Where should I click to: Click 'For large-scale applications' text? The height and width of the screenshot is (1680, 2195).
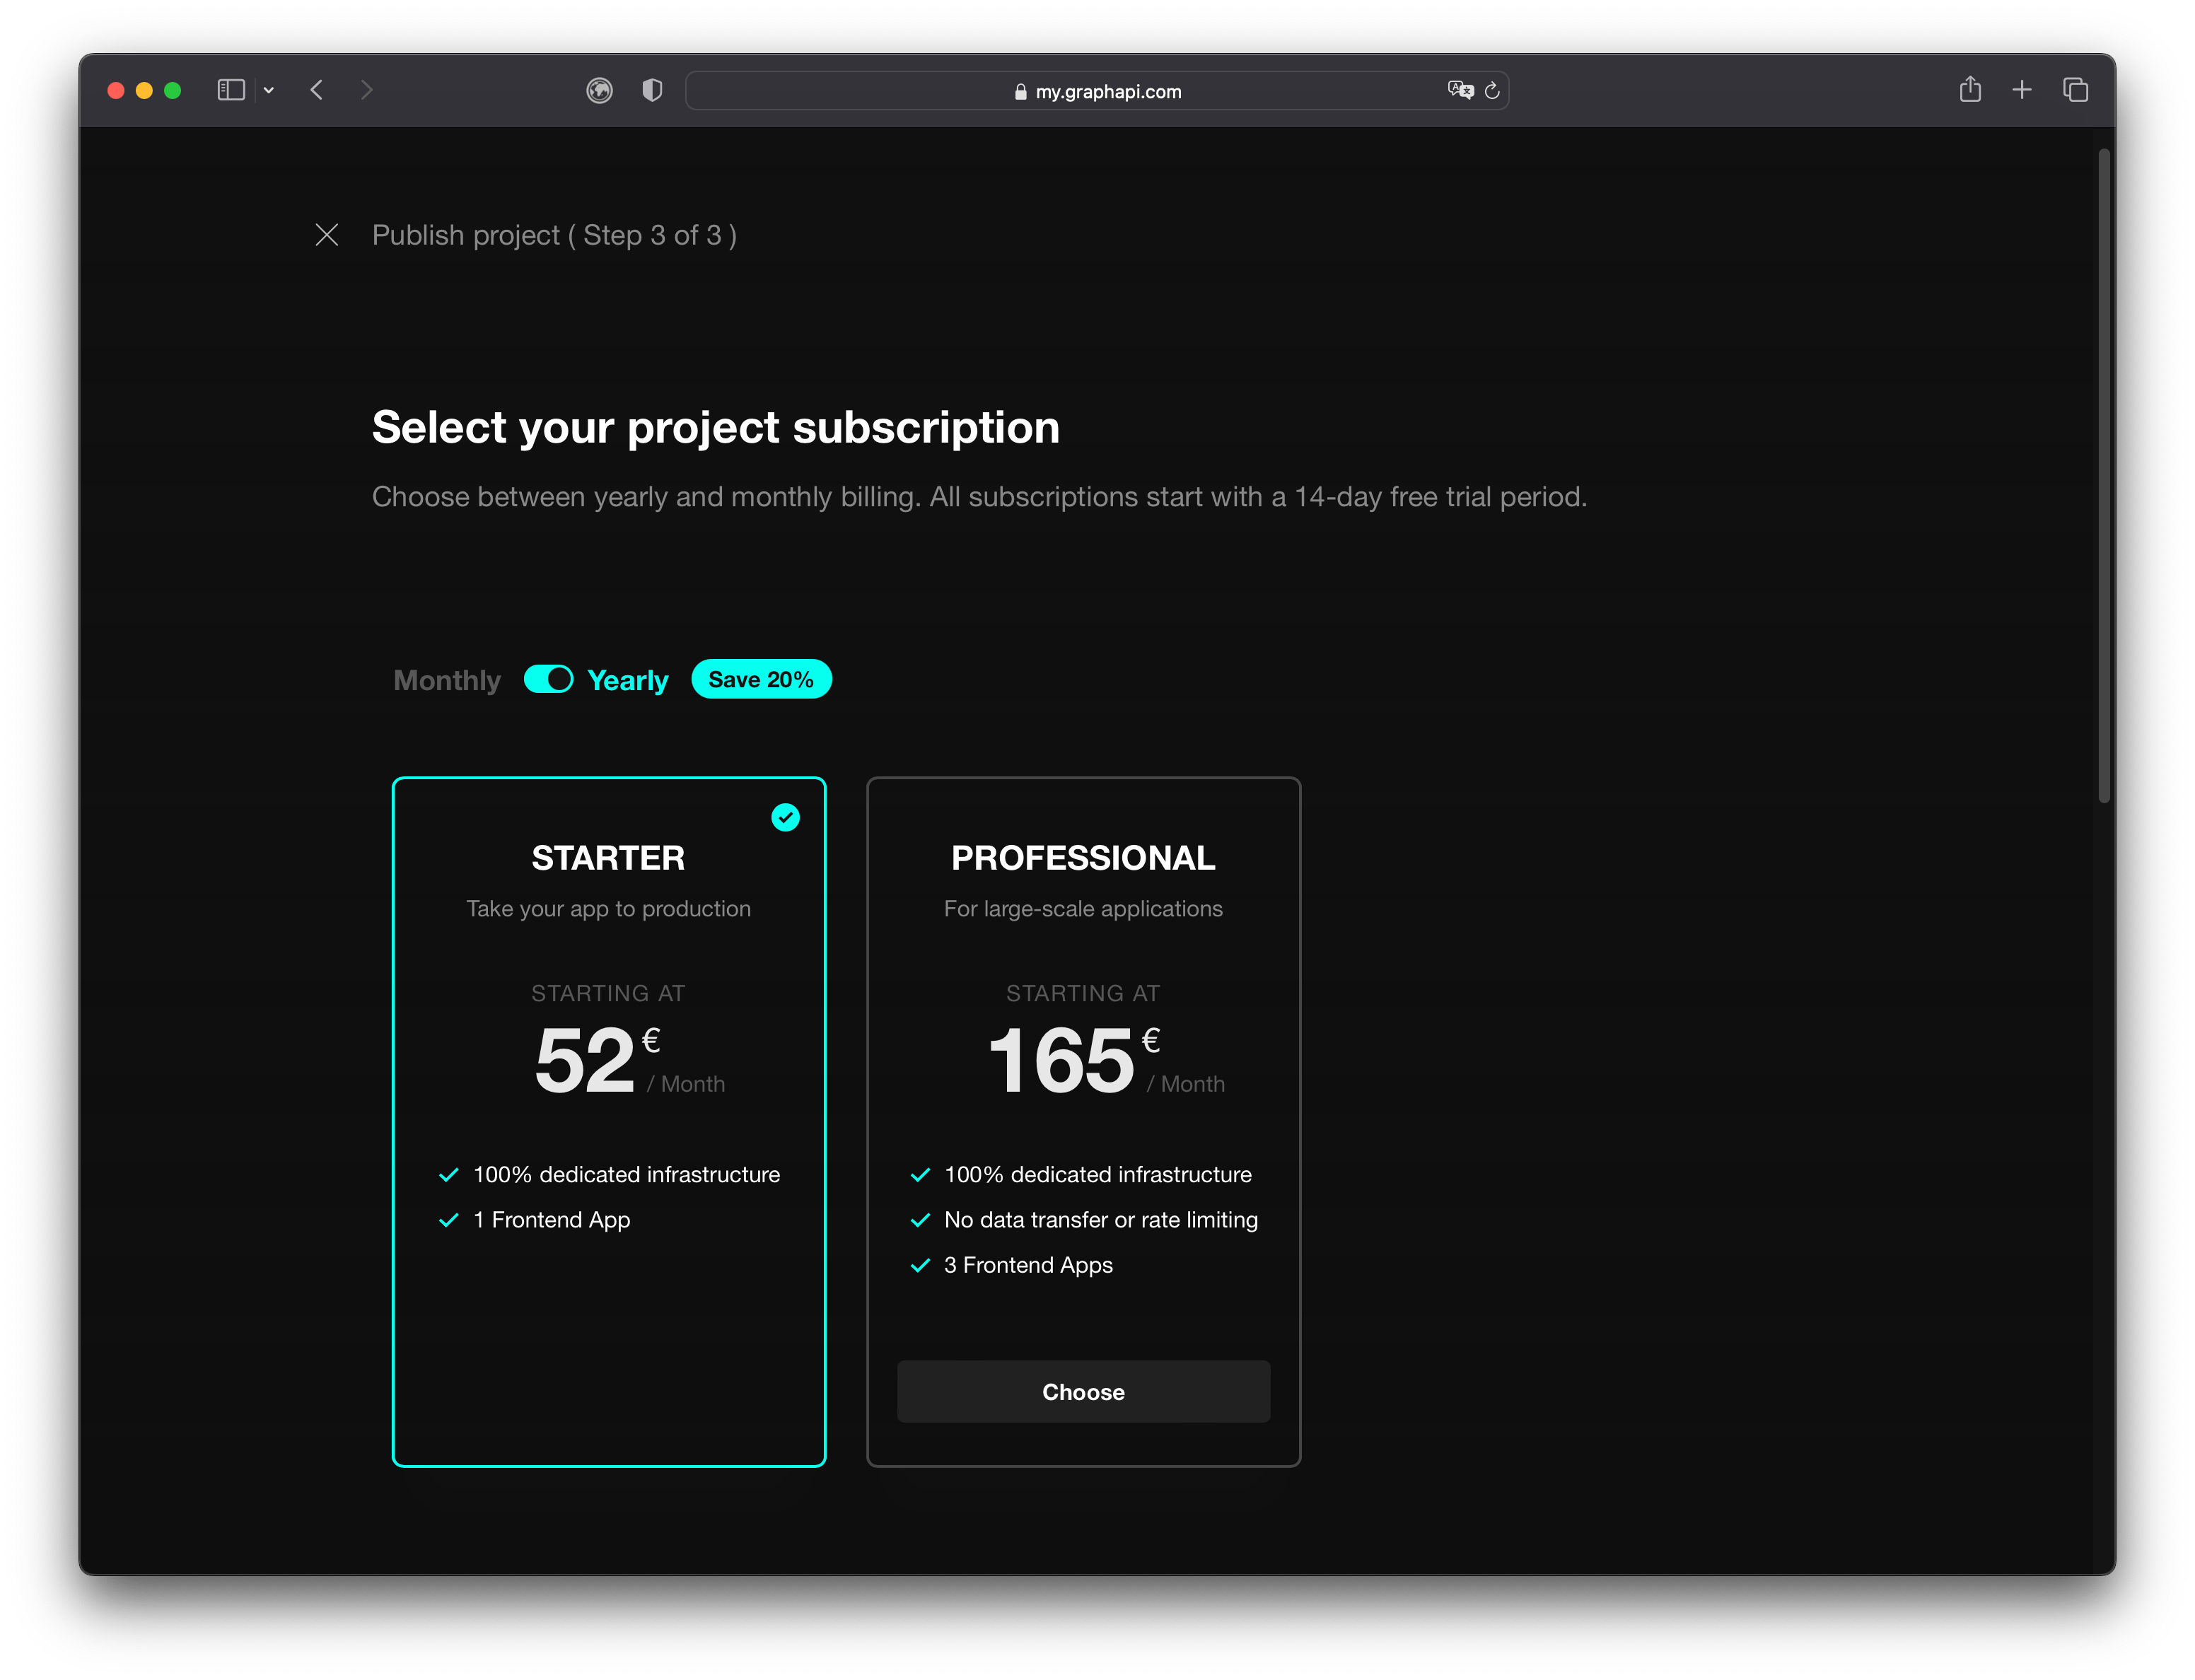click(1083, 909)
